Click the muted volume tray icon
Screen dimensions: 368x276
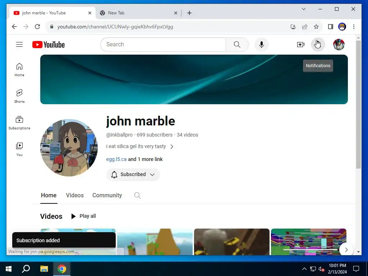tap(321, 269)
